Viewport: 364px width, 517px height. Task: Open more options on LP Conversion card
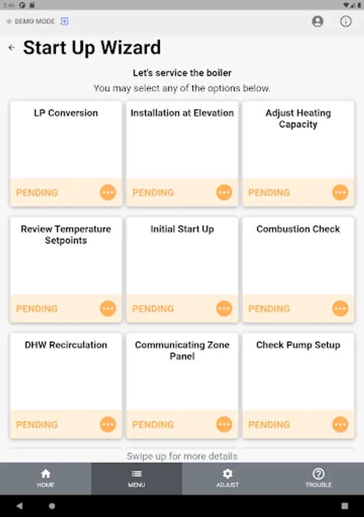click(108, 192)
